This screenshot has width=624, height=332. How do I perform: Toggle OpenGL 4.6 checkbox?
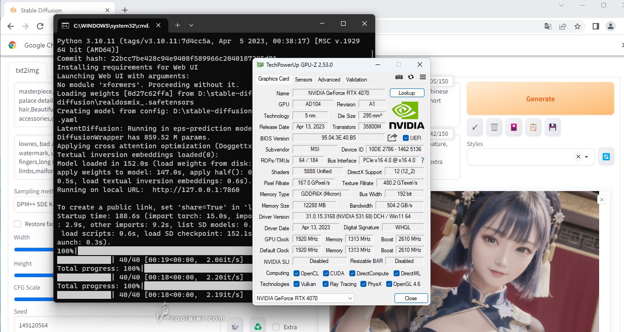coord(389,284)
